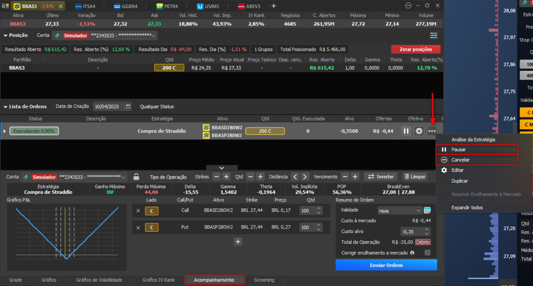Open three-dot menu of straddle order
533x286 pixels.
click(432, 131)
